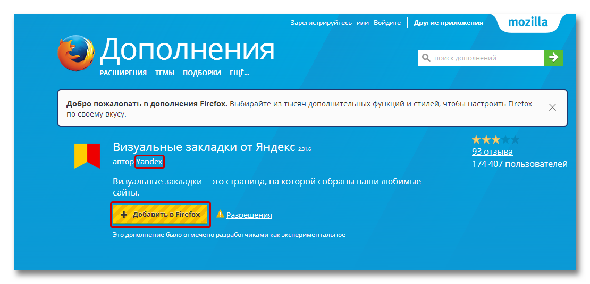Click the Yandex bookmarks flag icon

[x=87, y=156]
